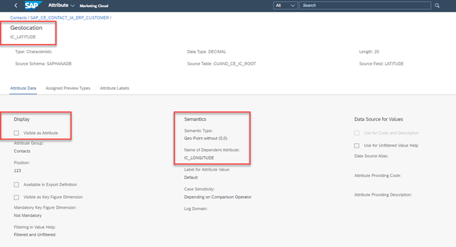
Task: Toggle Visible as Key Figure Dimension
Action: tap(16, 197)
